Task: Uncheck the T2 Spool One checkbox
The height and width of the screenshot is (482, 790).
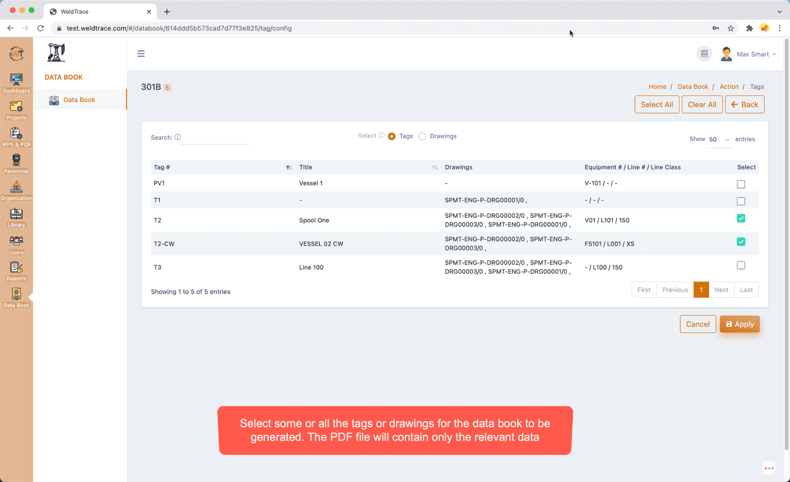Action: (741, 218)
